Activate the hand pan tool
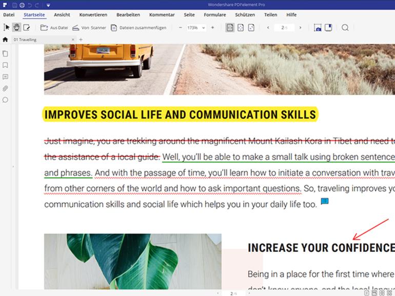 [16, 27]
